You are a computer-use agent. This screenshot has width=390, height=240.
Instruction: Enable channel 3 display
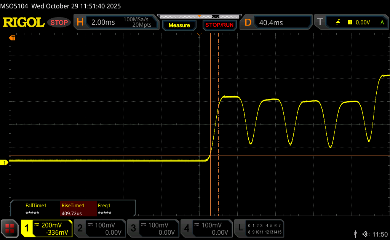(x=152, y=228)
